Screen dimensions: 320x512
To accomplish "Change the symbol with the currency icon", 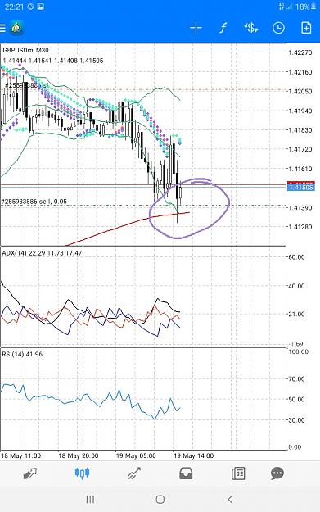I will coord(251,28).
